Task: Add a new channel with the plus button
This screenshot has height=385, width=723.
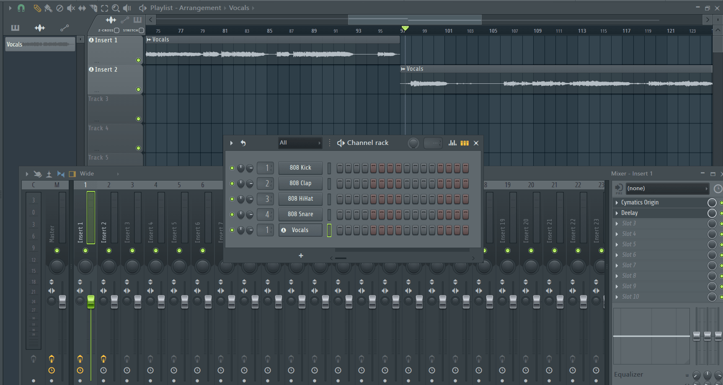Action: point(301,256)
